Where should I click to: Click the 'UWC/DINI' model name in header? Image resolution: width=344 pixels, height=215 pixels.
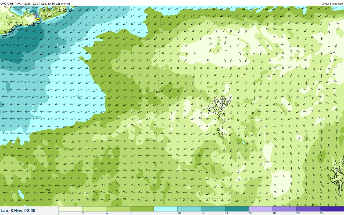tap(7, 3)
